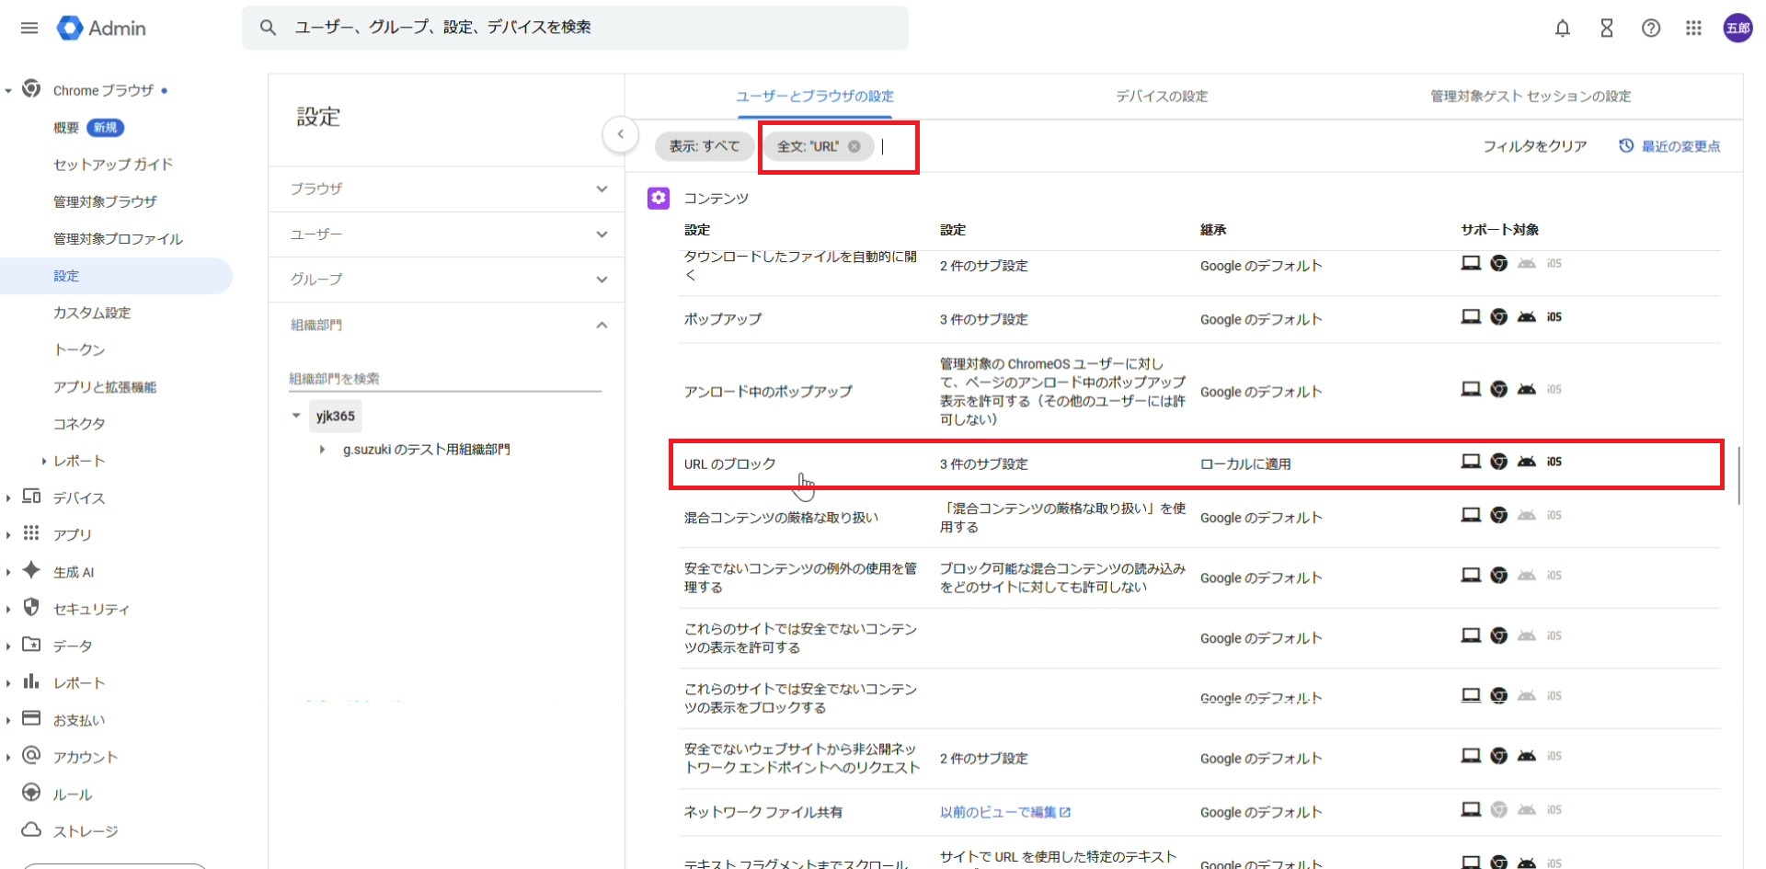Open the help question mark icon
The width and height of the screenshot is (1766, 869).
(1650, 29)
